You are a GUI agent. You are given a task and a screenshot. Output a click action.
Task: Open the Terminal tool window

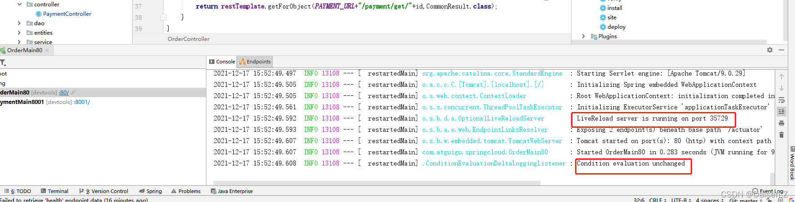pyautogui.click(x=54, y=191)
